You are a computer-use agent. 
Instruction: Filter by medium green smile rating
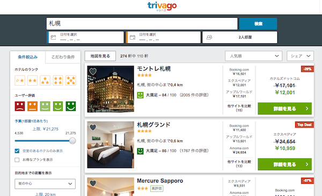[58, 106]
